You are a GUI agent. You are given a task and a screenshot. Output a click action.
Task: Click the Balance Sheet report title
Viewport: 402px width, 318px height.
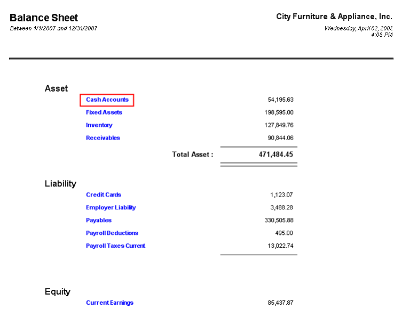point(44,18)
